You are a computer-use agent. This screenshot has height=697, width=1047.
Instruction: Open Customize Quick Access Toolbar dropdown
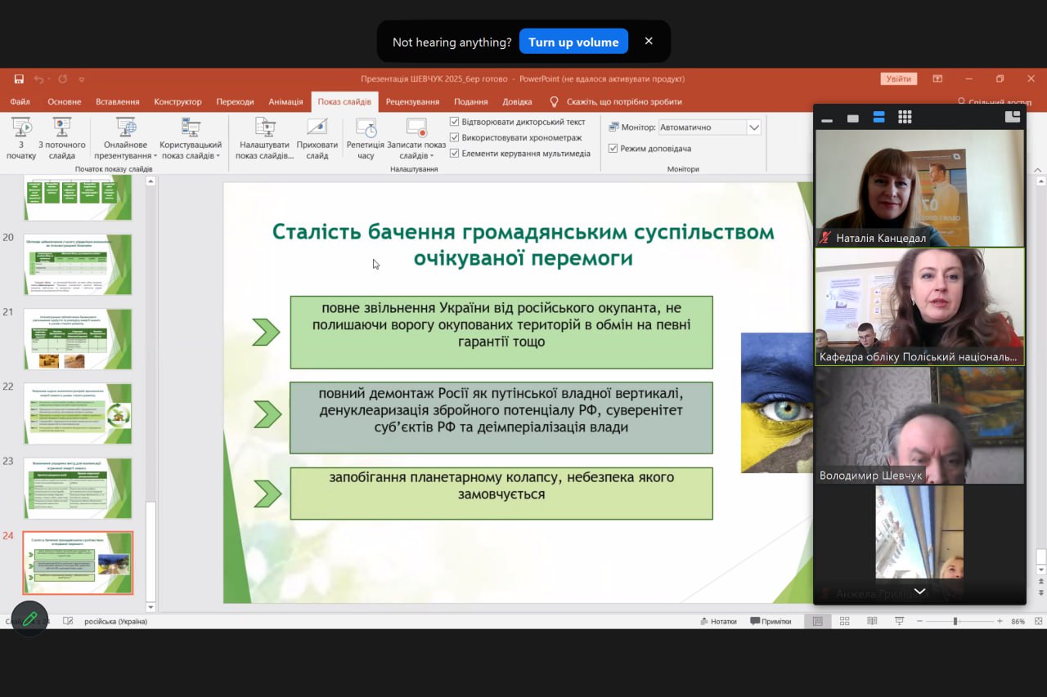pos(82,79)
